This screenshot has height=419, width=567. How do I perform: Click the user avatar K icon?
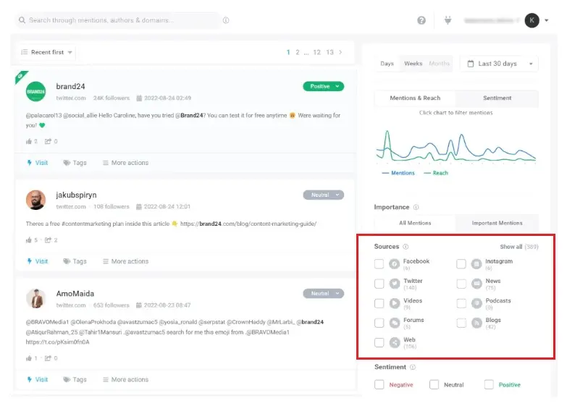[x=532, y=20]
